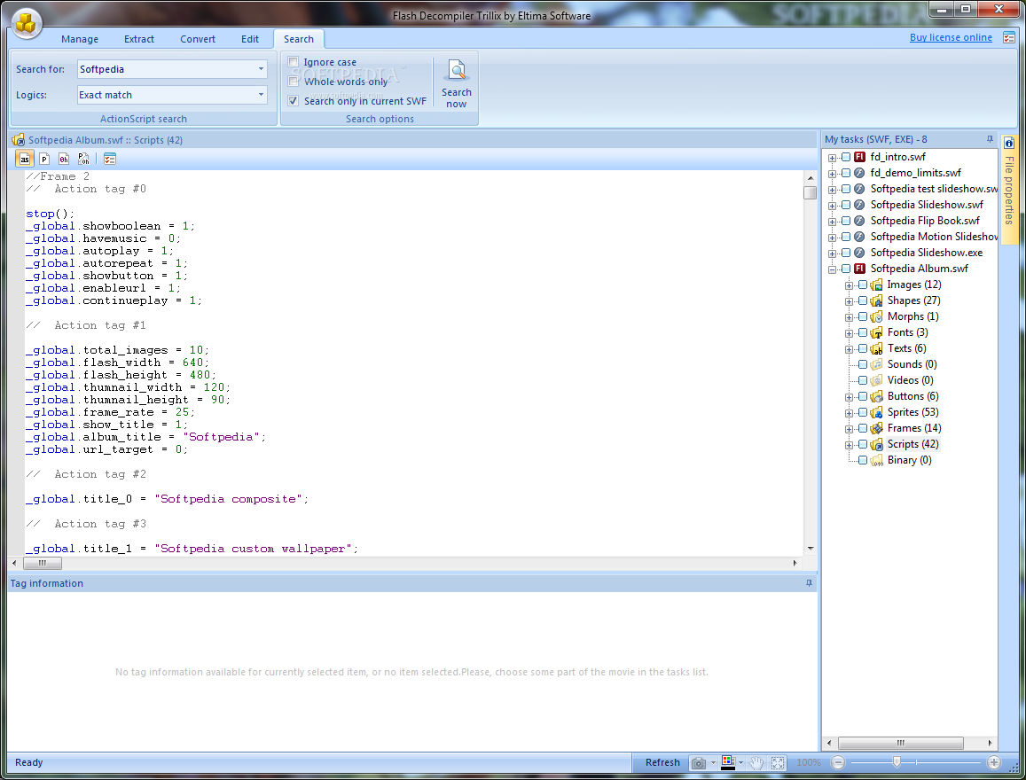
Task: Click the code pane vertical scroll down arrow
Action: coord(810,549)
